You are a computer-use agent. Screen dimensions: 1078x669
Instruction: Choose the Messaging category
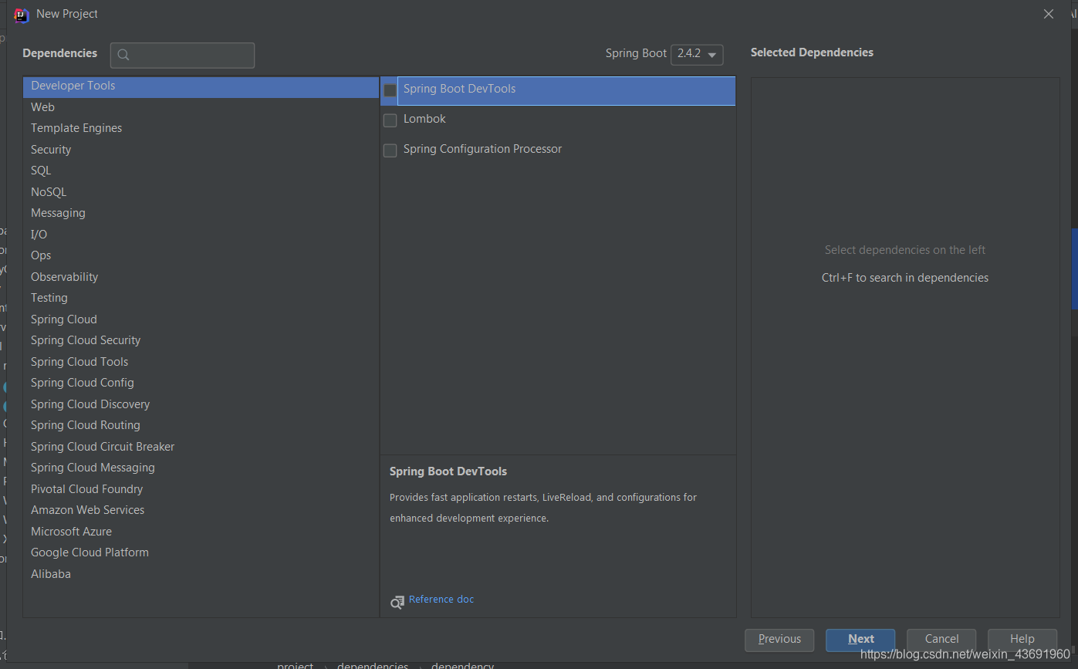[201, 213]
